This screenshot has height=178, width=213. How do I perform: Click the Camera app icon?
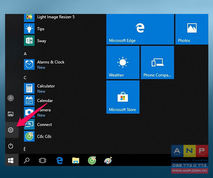[29, 112]
